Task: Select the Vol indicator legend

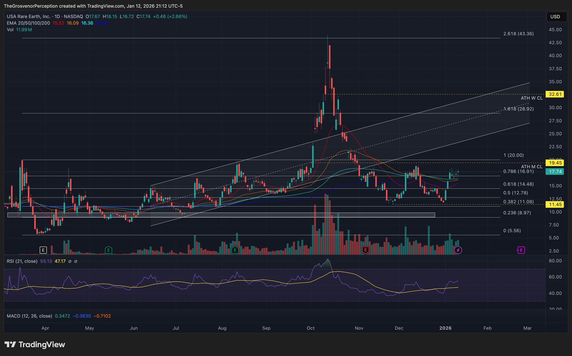Action: (10, 30)
